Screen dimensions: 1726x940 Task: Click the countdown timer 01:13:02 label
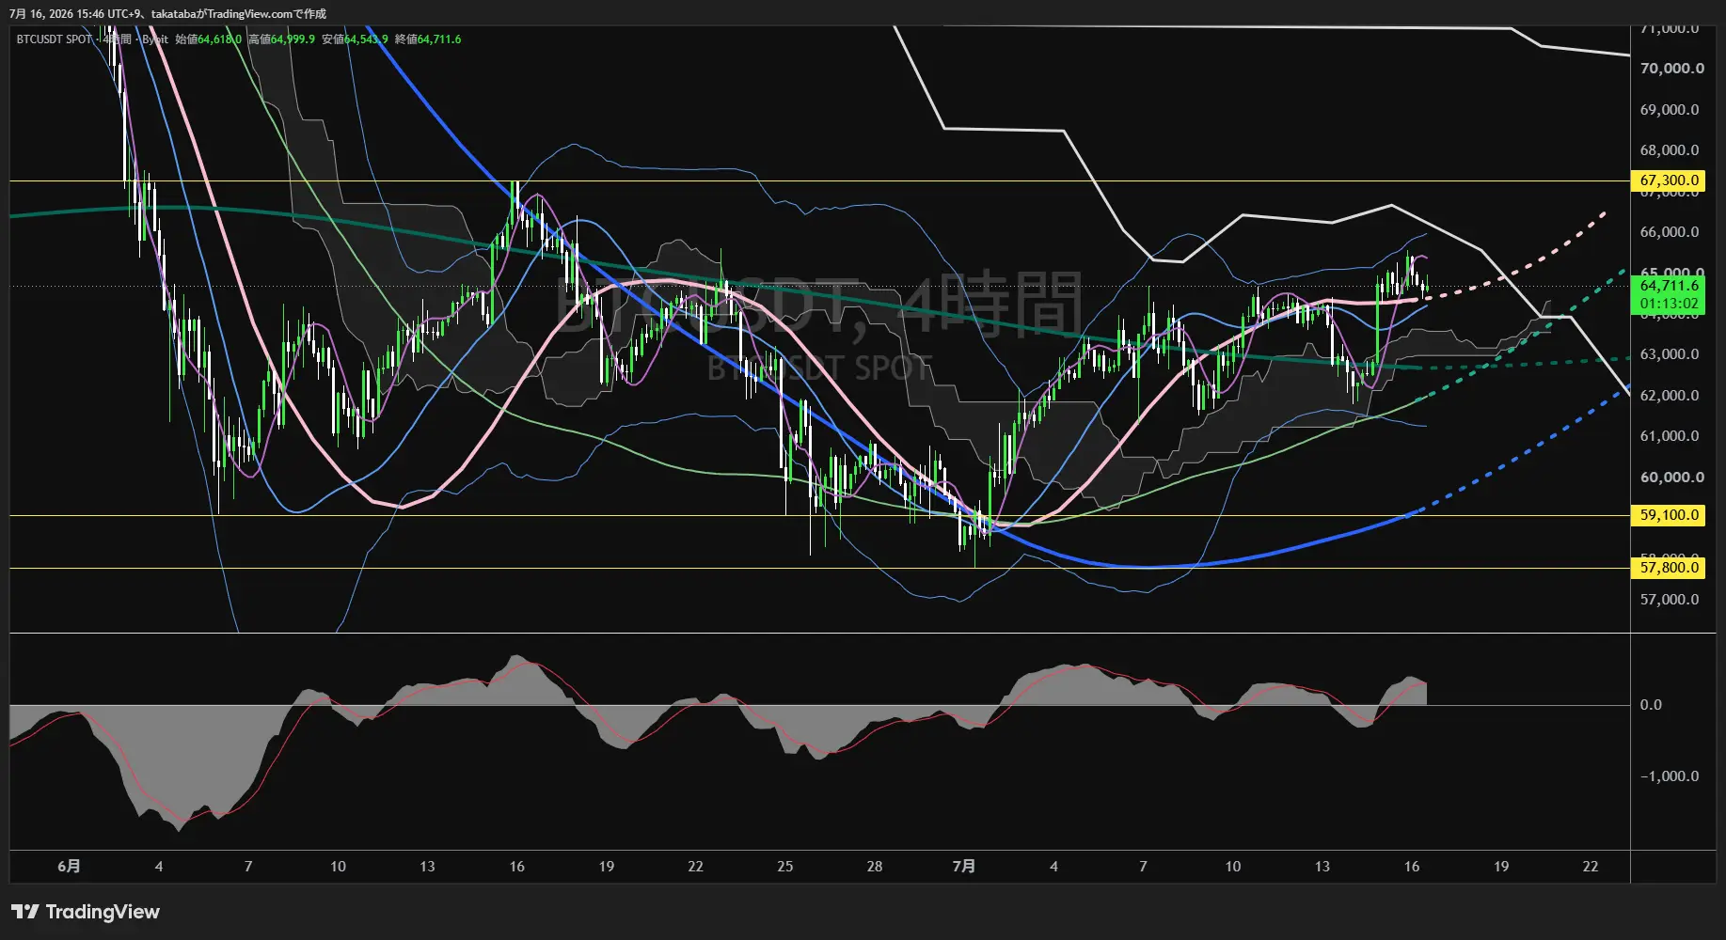point(1669,304)
